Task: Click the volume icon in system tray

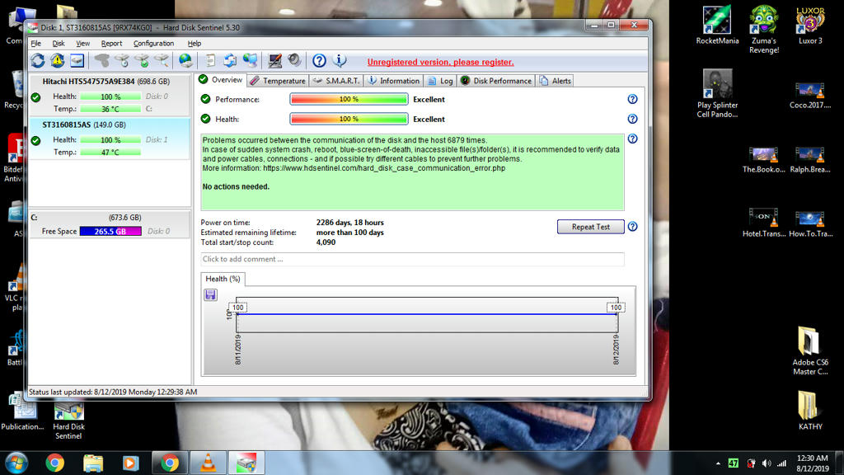Action: (767, 463)
